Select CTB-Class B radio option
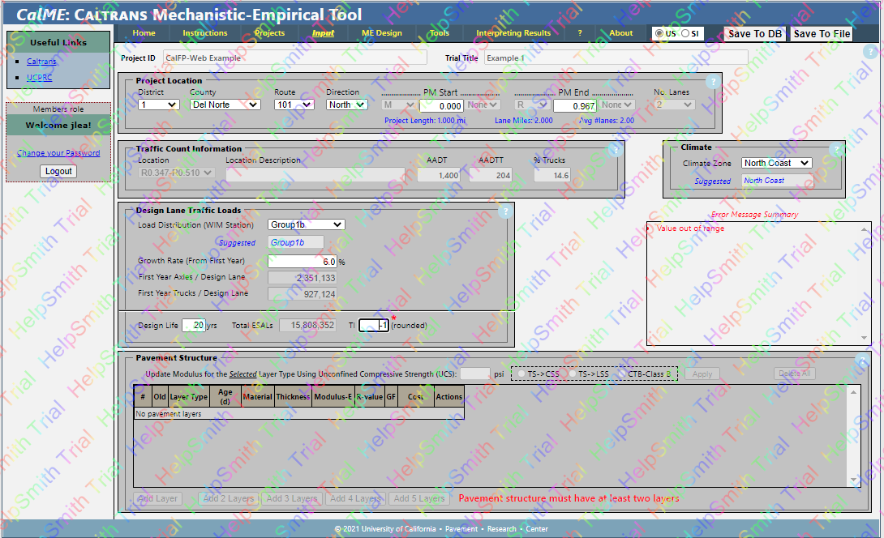The height and width of the screenshot is (538, 884). tap(622, 374)
